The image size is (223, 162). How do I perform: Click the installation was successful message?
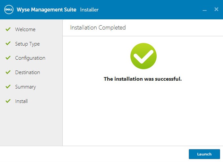[143, 79]
